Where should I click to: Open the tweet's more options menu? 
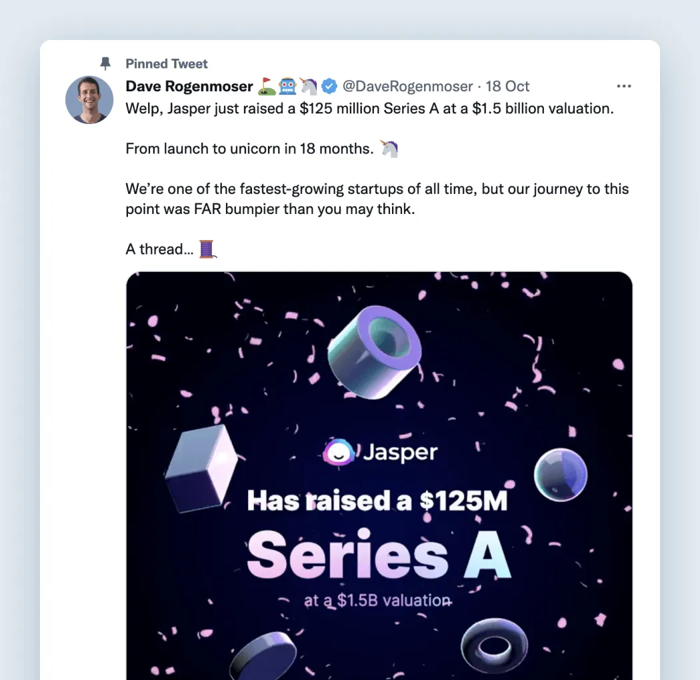623,86
